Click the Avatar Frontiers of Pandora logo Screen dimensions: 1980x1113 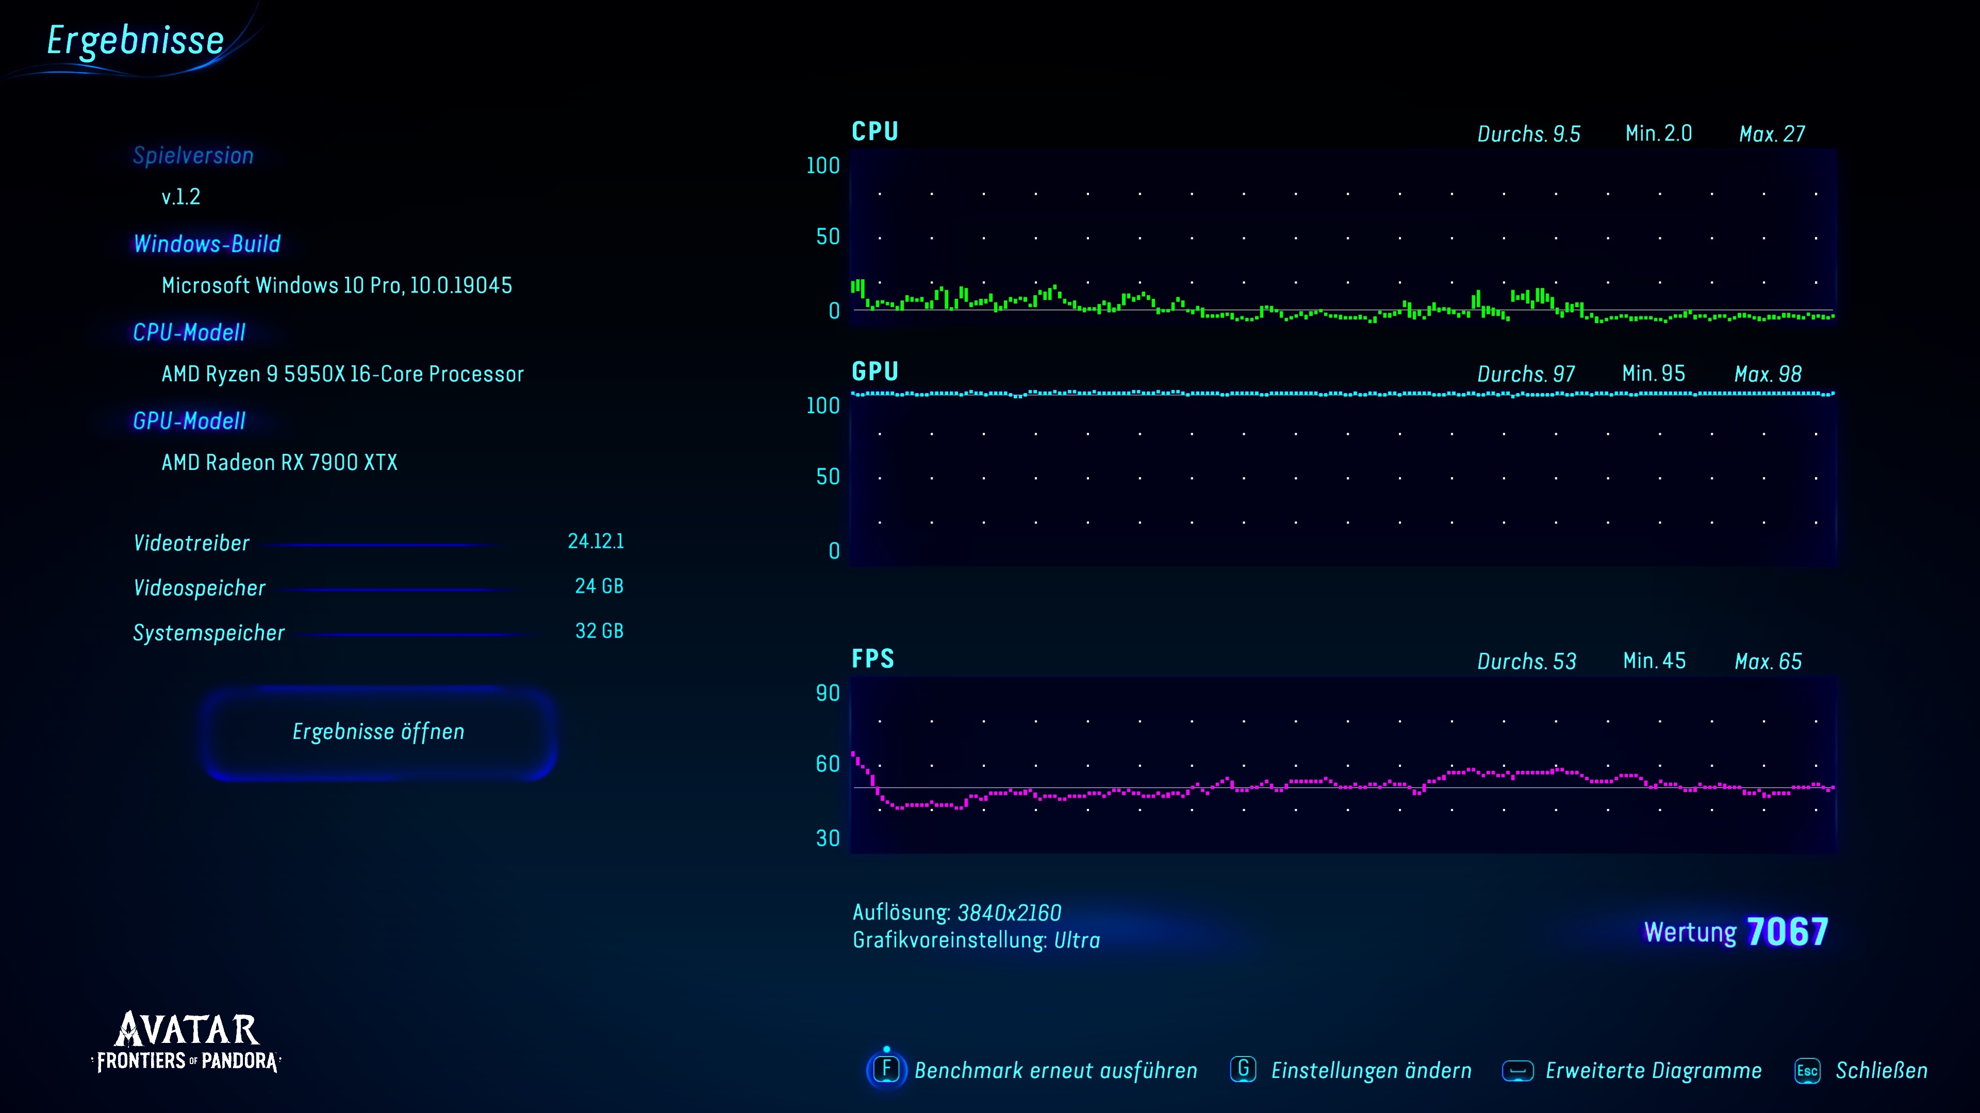point(187,1041)
